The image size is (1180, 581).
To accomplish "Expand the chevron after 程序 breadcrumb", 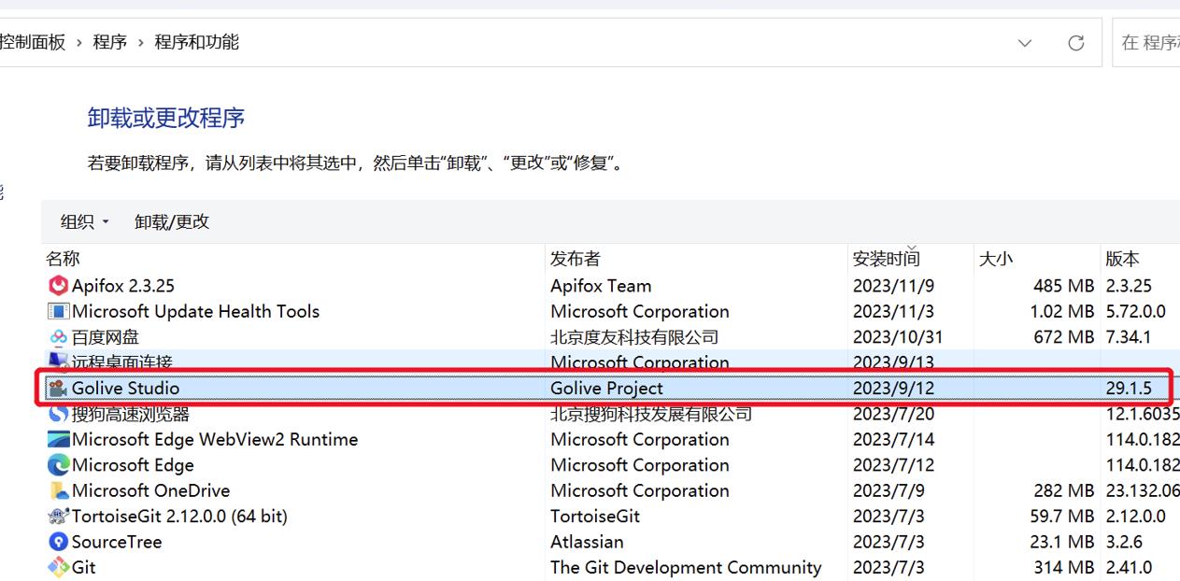I will (141, 43).
